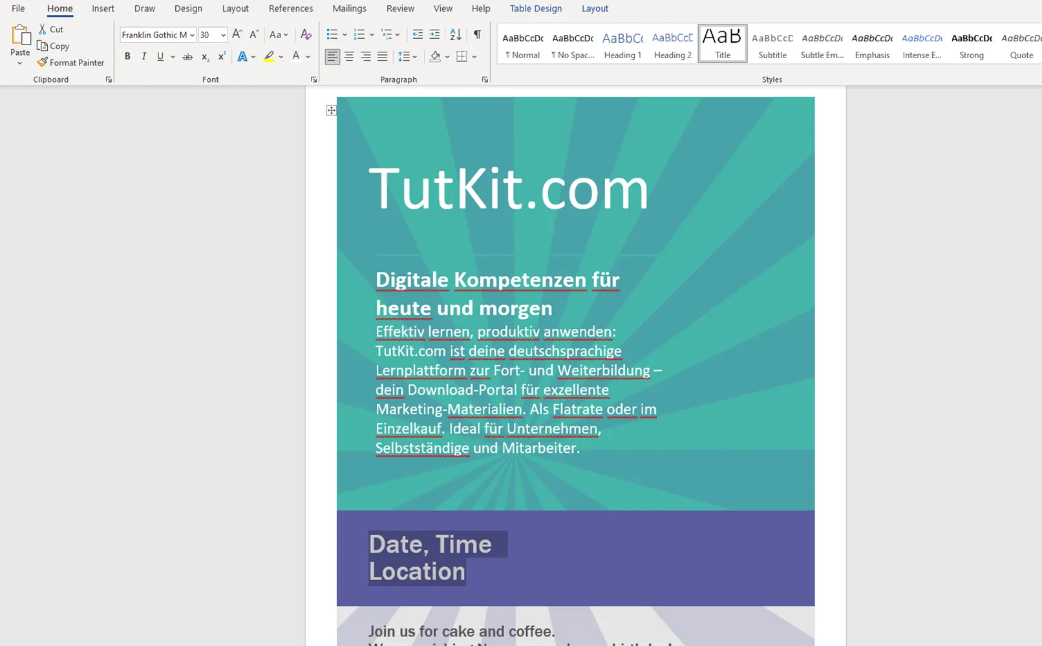Sort the selected text
The width and height of the screenshot is (1042, 646).
click(456, 34)
